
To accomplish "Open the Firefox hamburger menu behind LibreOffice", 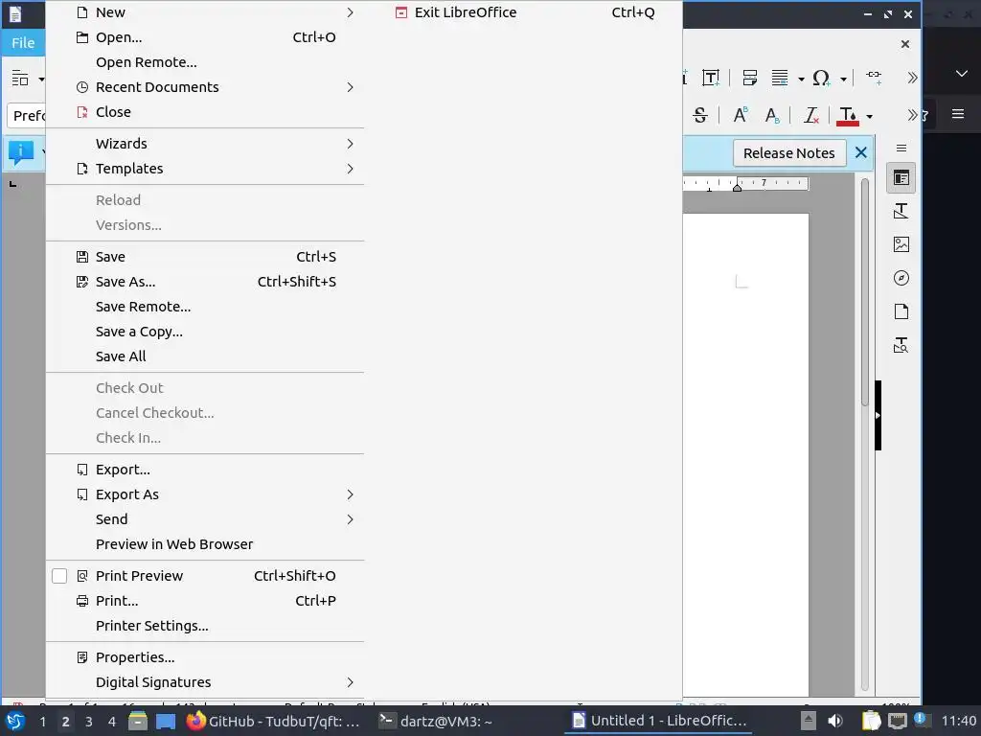I will [958, 115].
